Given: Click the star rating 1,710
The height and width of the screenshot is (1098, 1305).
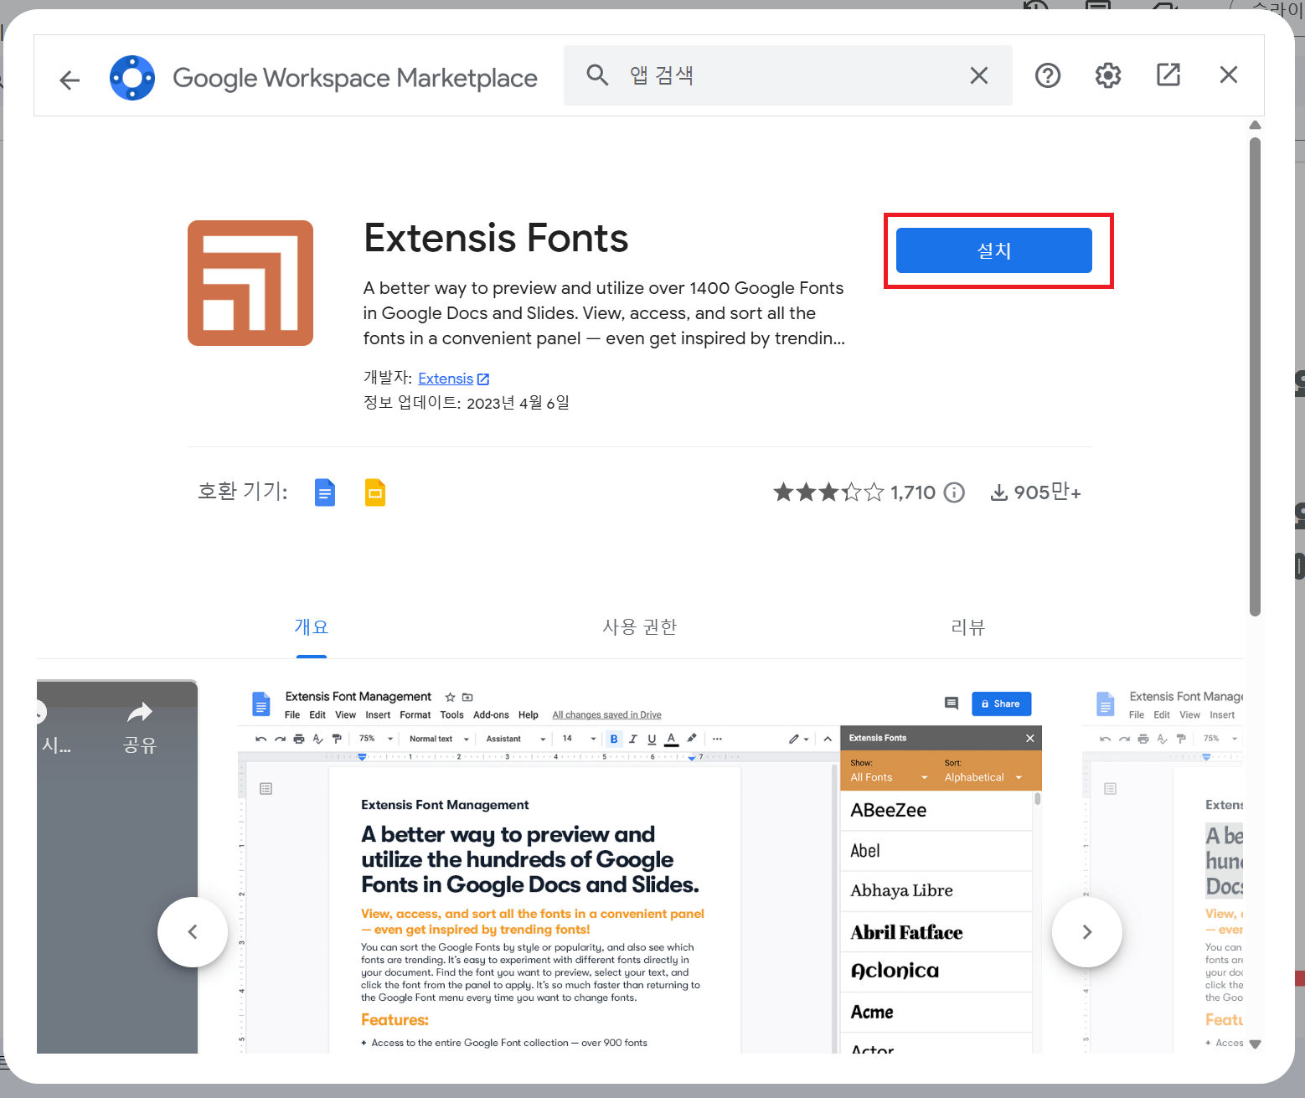Looking at the screenshot, I should point(854,492).
